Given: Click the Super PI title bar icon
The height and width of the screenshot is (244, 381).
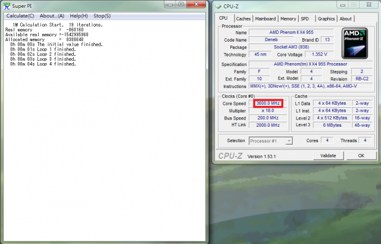Looking at the screenshot, I should pyautogui.click(x=7, y=6).
